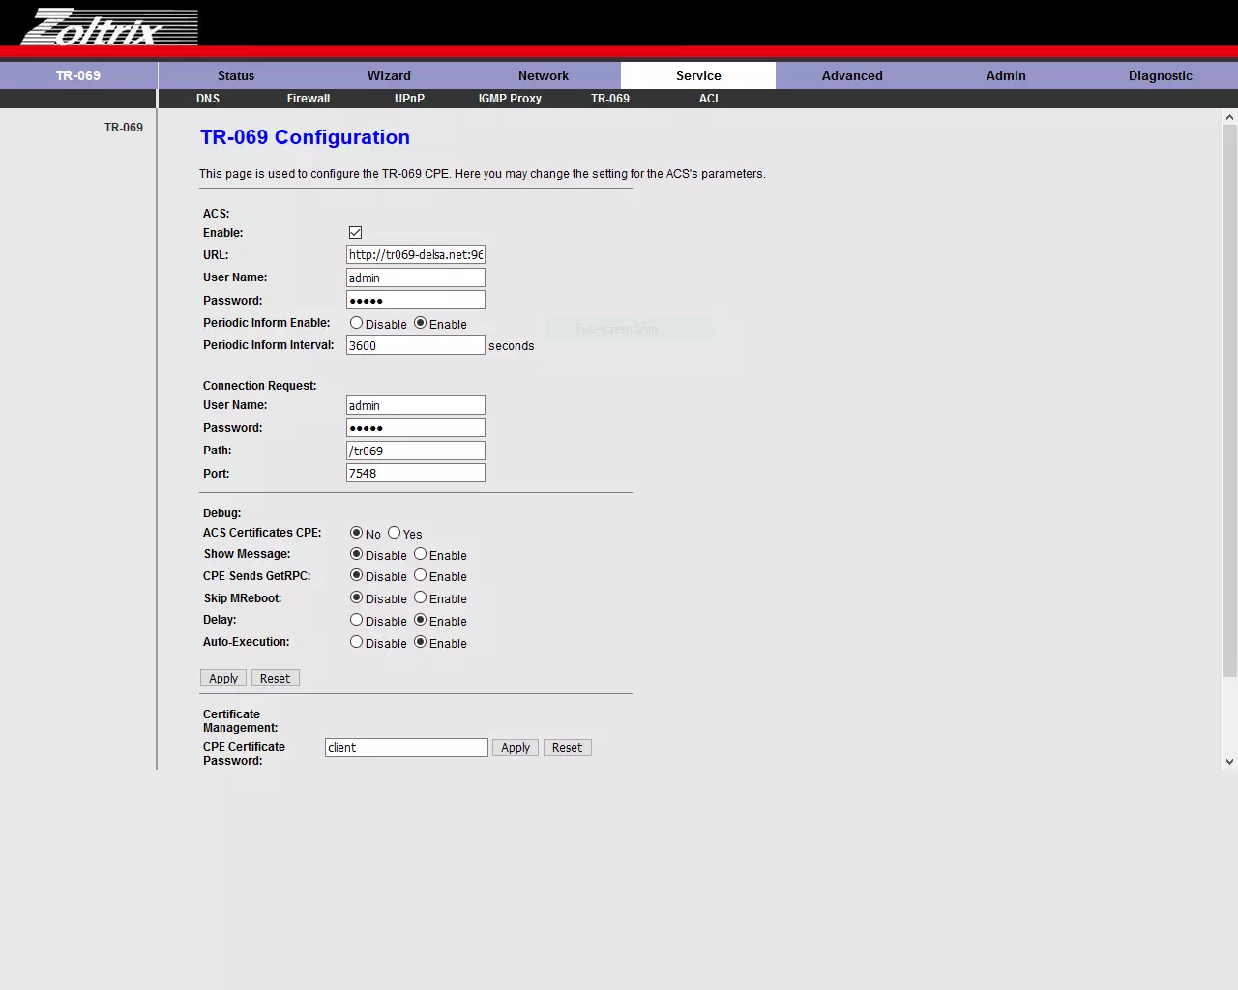The height and width of the screenshot is (990, 1238).
Task: Go to the TR-069 submenu item
Action: 610,99
